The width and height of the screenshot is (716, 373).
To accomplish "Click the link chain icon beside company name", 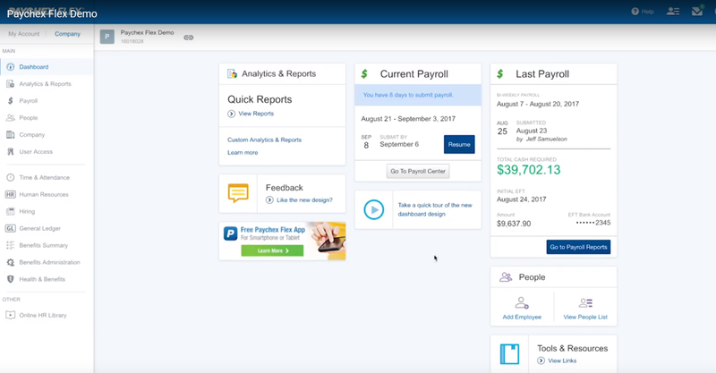I will click(189, 38).
